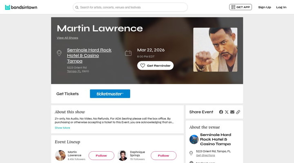Image resolution: width=294 pixels, height=163 pixels.
Task: Click the search magnifier icon
Action: coord(77,7)
